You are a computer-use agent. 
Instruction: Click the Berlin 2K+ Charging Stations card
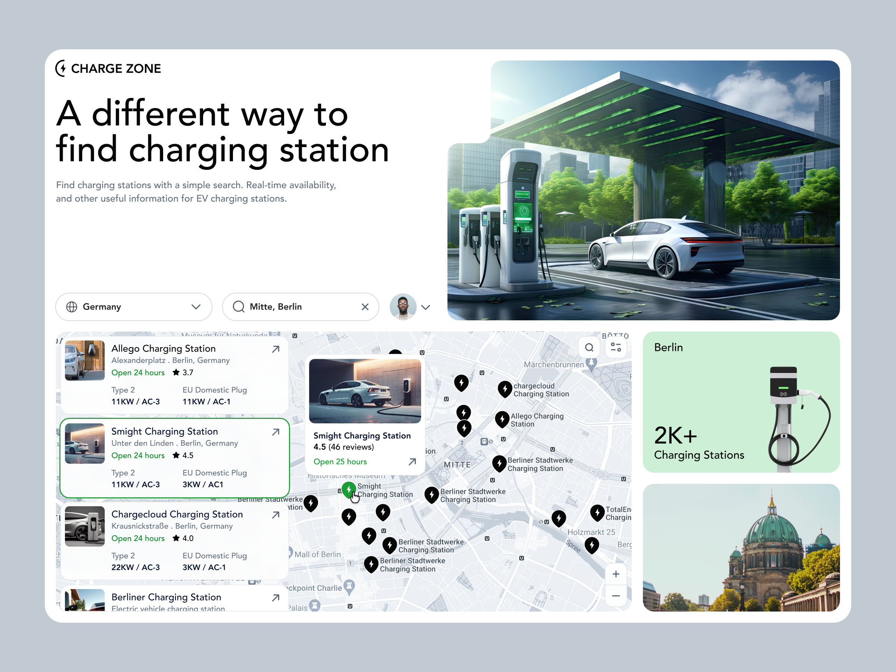pyautogui.click(x=741, y=402)
